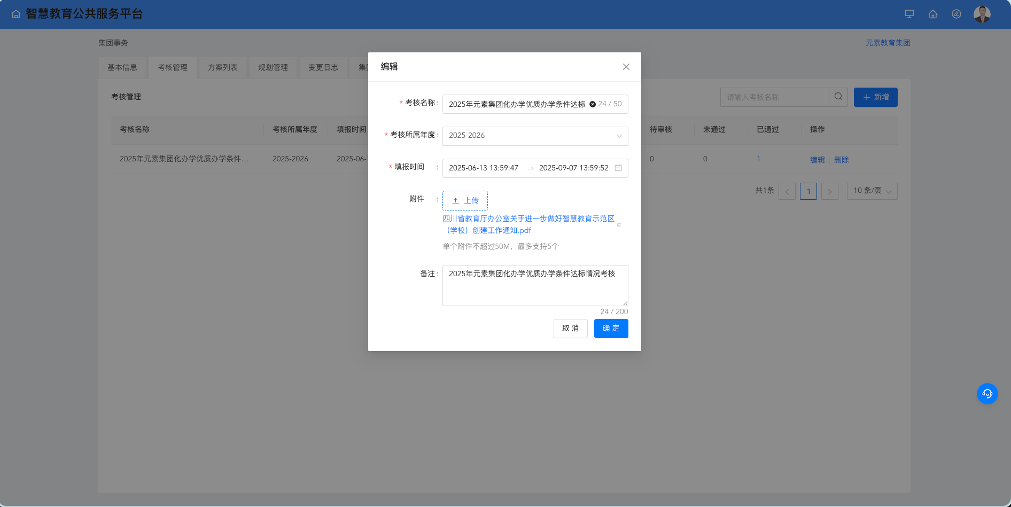The width and height of the screenshot is (1011, 507).
Task: Open the user avatar profile
Action: pyautogui.click(x=982, y=14)
